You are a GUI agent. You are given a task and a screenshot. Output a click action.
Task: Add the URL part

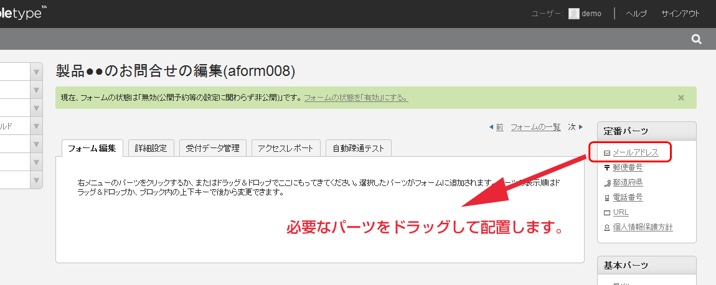(621, 213)
